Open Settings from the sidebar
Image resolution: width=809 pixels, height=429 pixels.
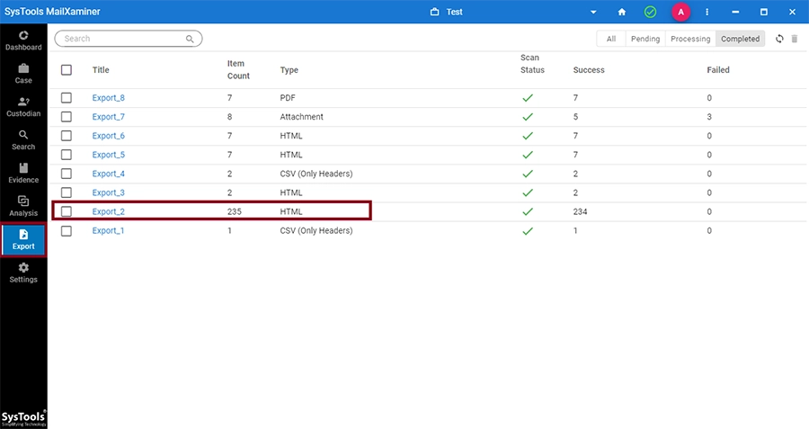coord(23,273)
